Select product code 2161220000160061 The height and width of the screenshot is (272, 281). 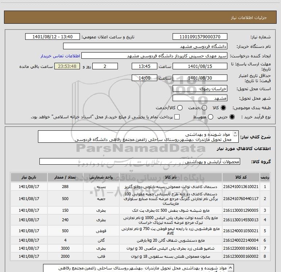(241, 248)
